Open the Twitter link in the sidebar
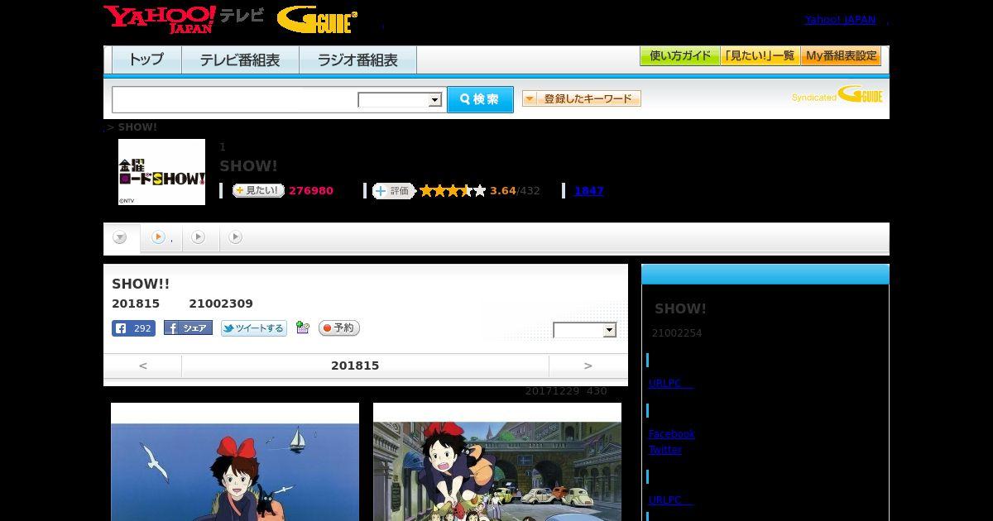The image size is (993, 521). (x=665, y=450)
